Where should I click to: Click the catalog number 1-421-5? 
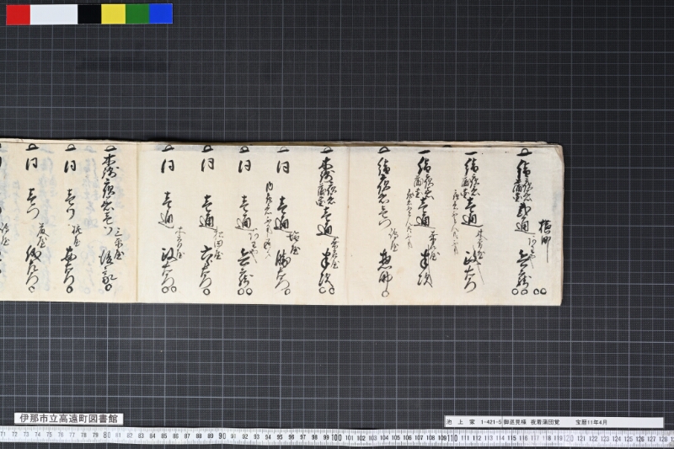[491, 422]
